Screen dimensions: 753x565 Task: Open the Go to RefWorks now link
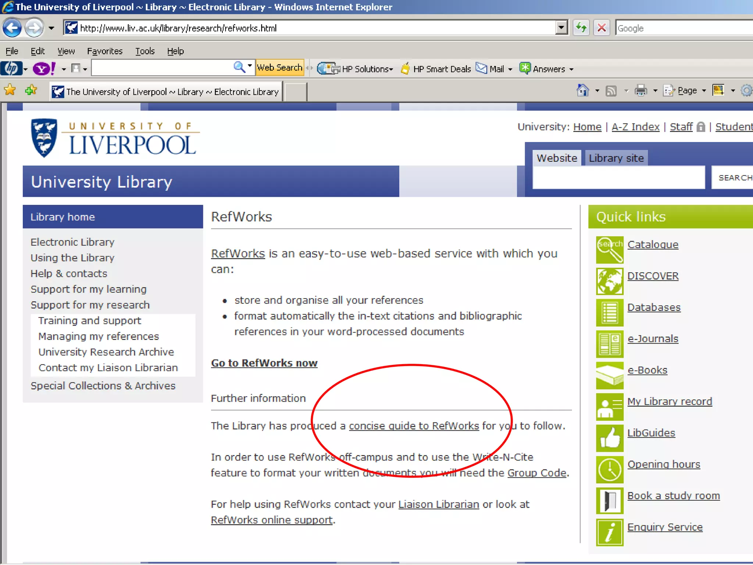pos(264,363)
